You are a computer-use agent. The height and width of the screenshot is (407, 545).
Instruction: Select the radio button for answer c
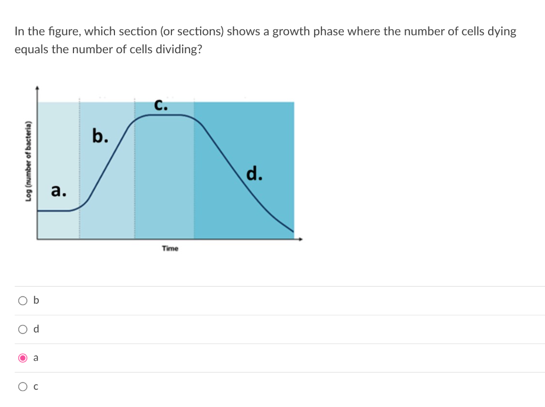tap(22, 386)
